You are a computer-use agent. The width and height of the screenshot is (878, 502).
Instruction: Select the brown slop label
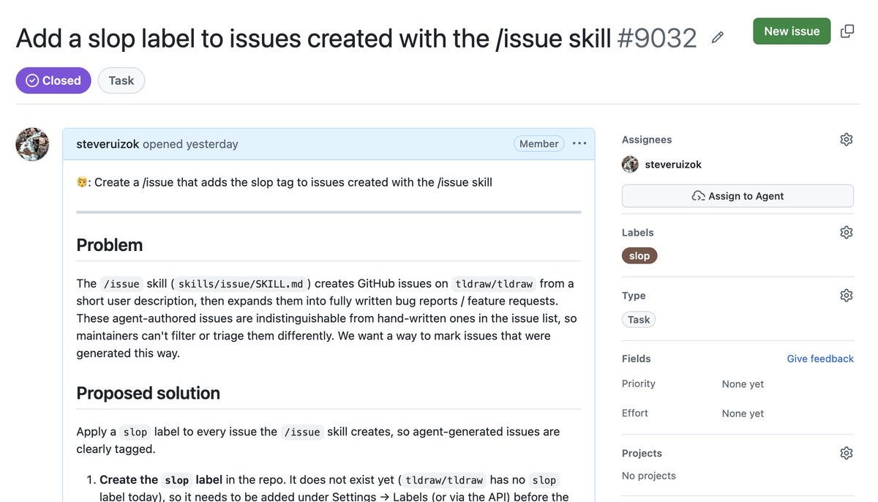[639, 255]
